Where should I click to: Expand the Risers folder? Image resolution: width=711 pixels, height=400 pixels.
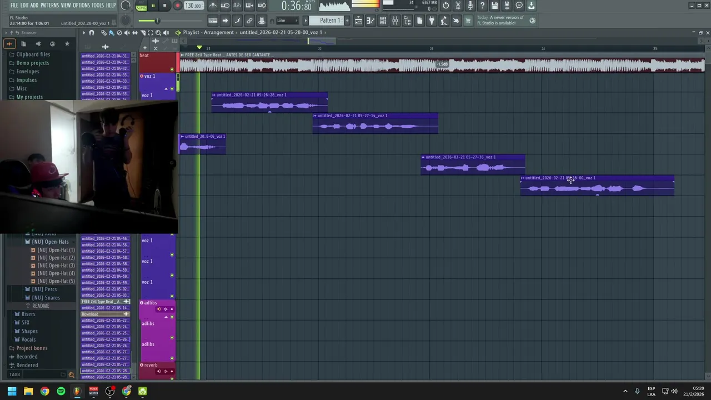[x=28, y=314]
